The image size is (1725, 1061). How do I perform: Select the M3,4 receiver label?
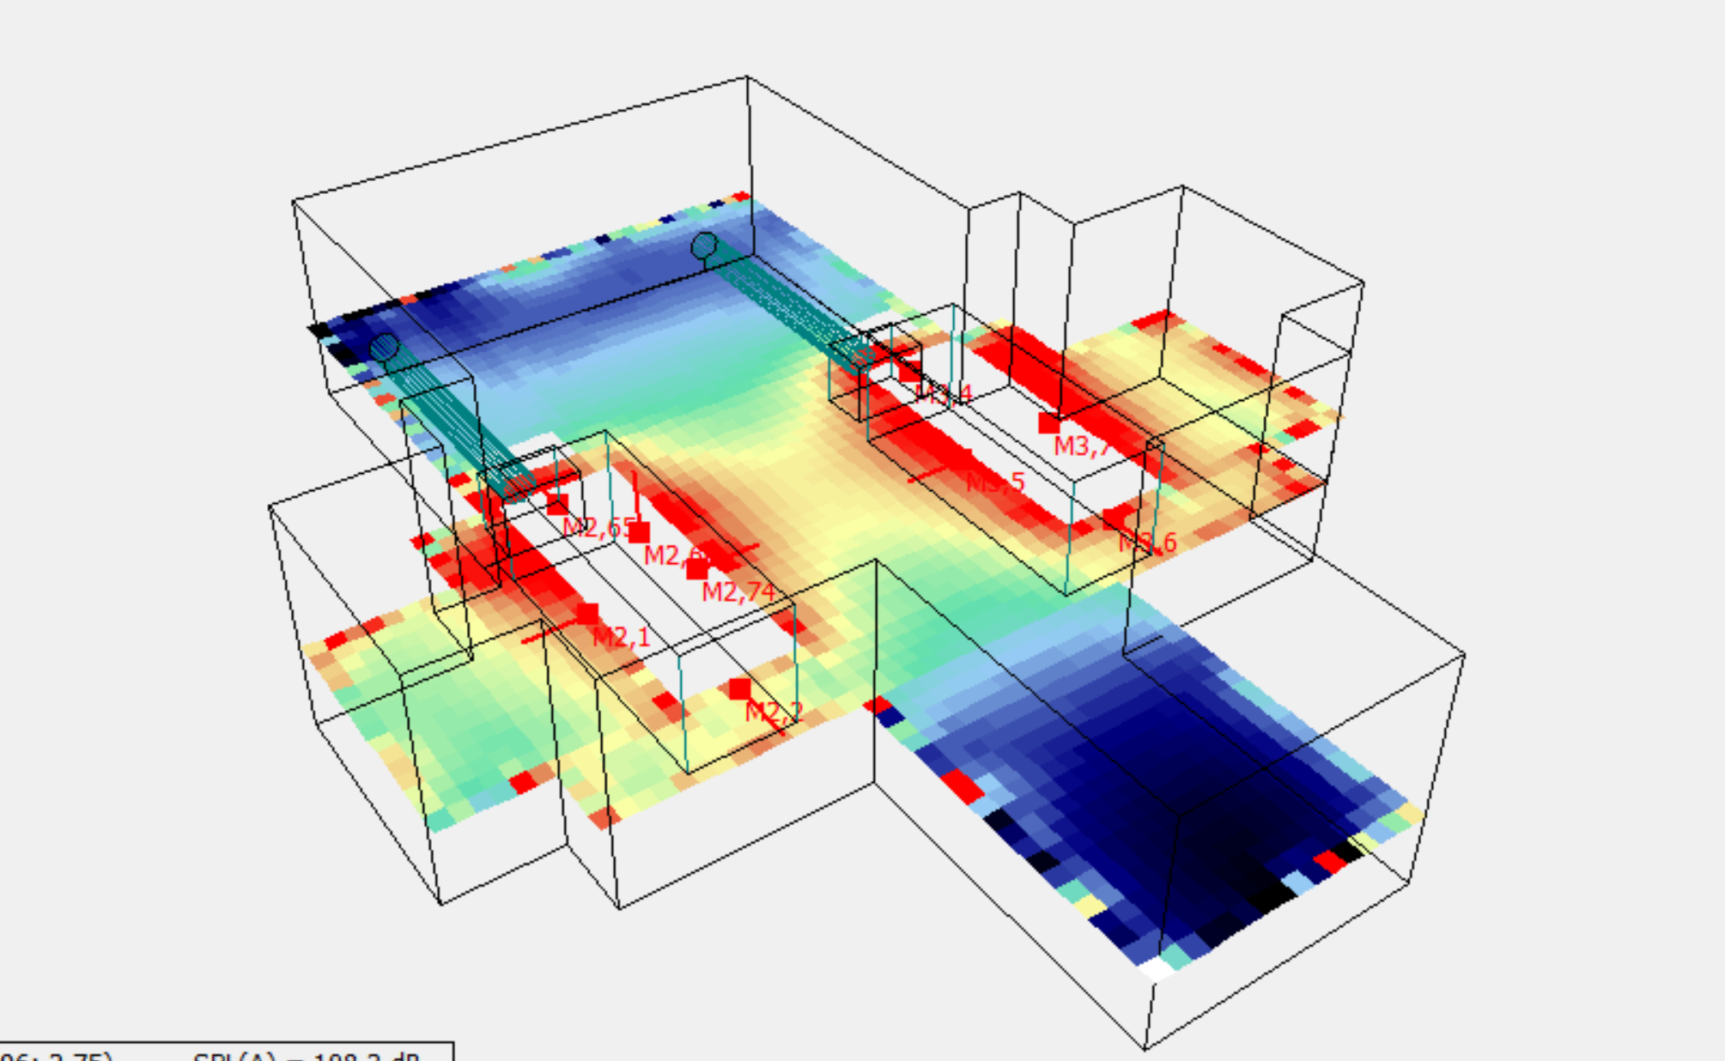click(x=943, y=394)
